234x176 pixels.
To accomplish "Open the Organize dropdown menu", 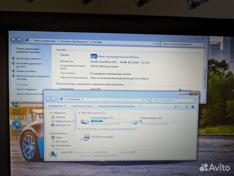I will (57, 106).
